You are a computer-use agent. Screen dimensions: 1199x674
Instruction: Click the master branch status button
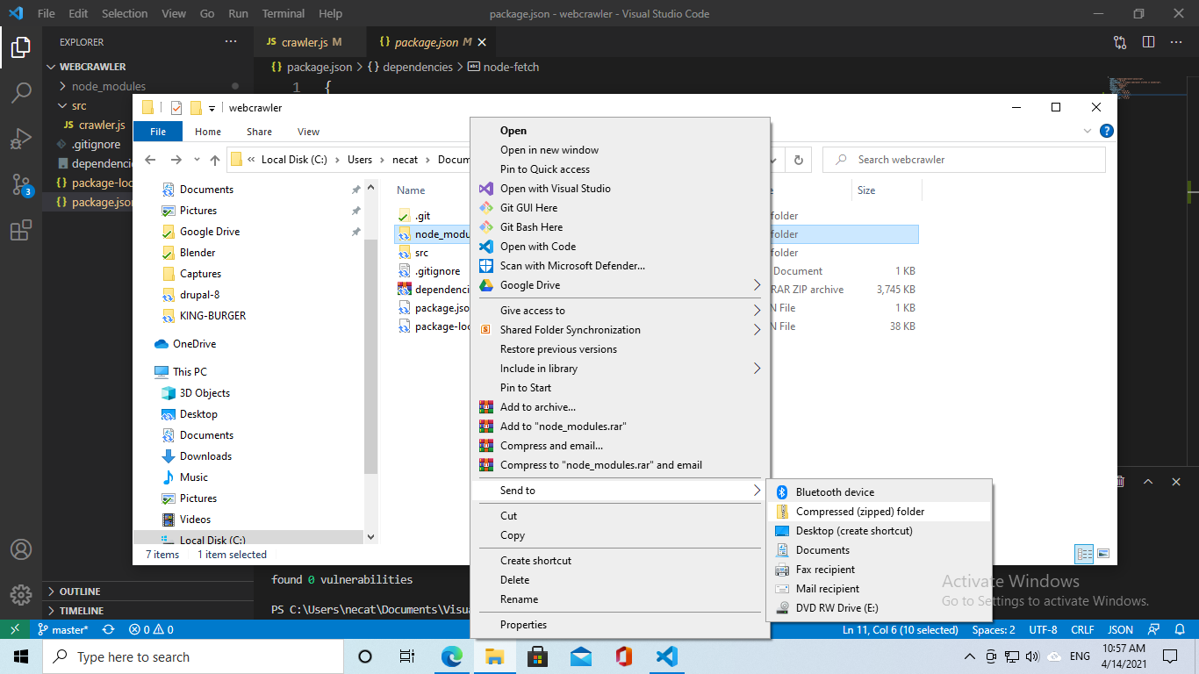(x=63, y=629)
